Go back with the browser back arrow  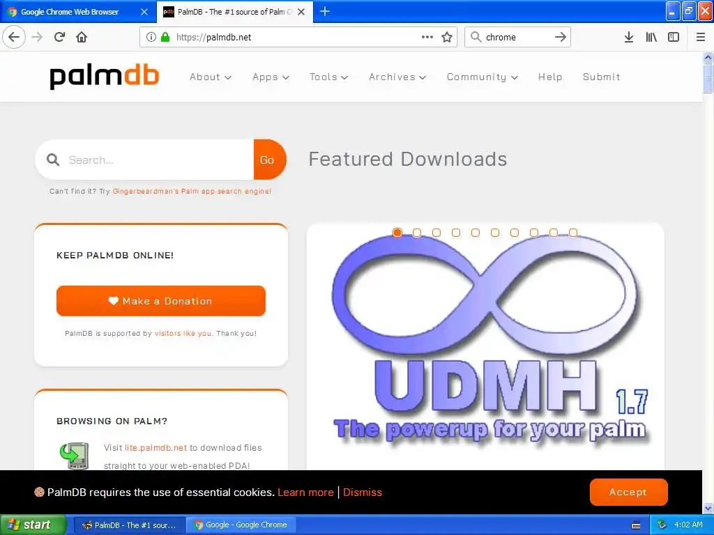pyautogui.click(x=14, y=37)
